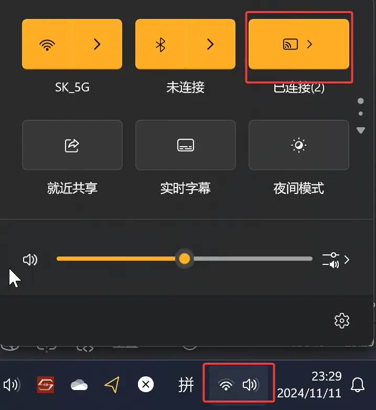Toggle Bluetooth off
Image resolution: width=376 pixels, height=410 pixels.
(x=160, y=44)
